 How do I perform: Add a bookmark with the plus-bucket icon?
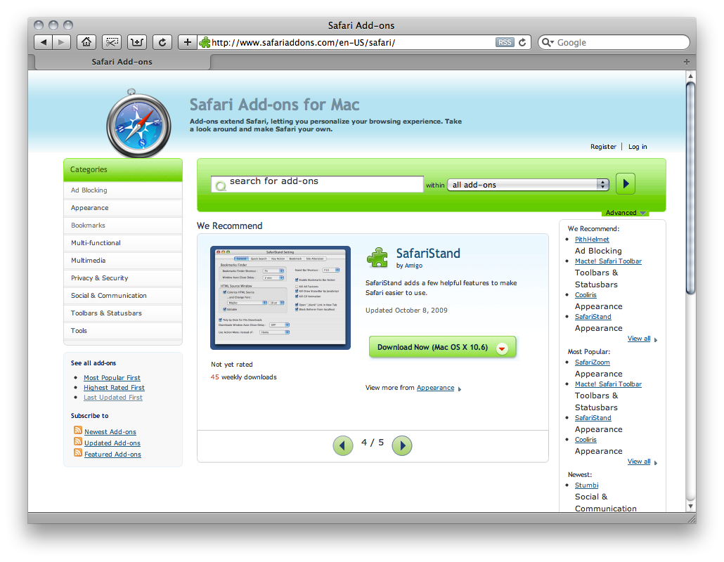click(x=136, y=41)
